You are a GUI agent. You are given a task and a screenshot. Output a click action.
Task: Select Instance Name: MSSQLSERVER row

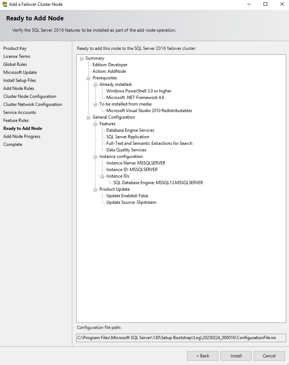coord(136,163)
